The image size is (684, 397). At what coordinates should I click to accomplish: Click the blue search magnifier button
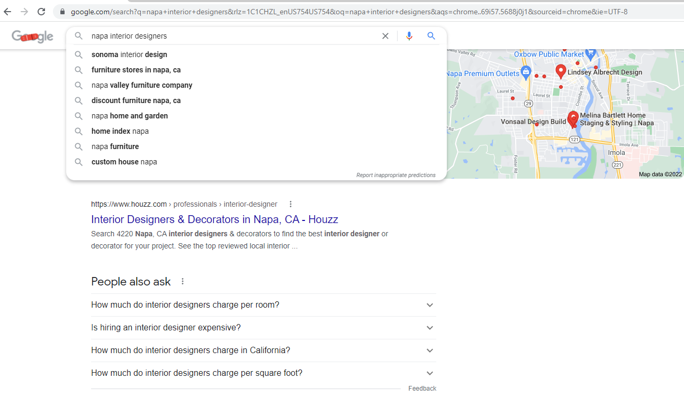point(431,36)
